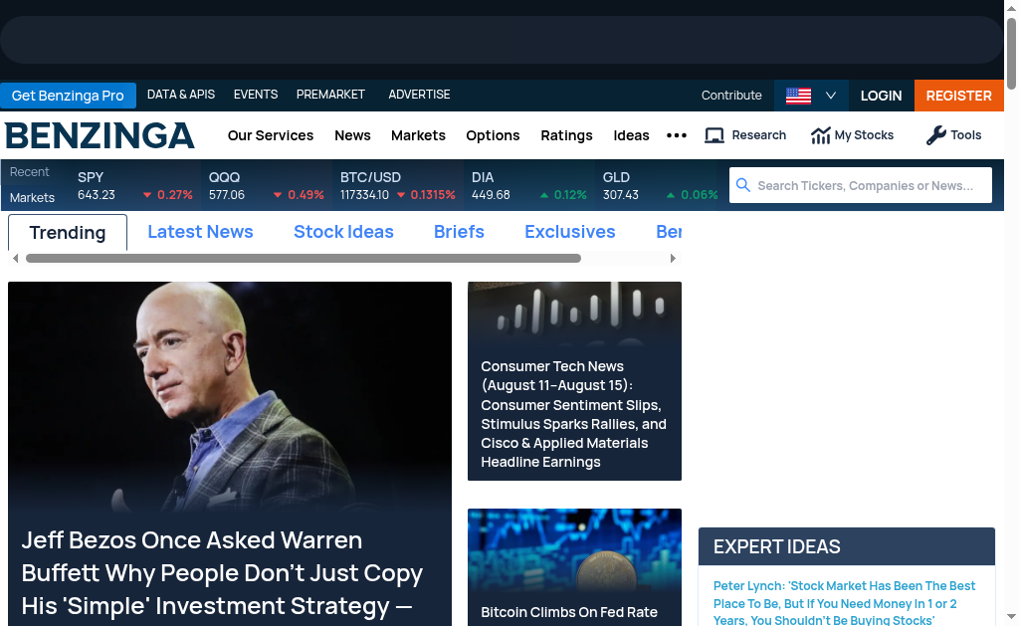Image resolution: width=1019 pixels, height=626 pixels.
Task: Open the Bitcoin Climbs On Fed Rate article
Action: click(x=569, y=612)
